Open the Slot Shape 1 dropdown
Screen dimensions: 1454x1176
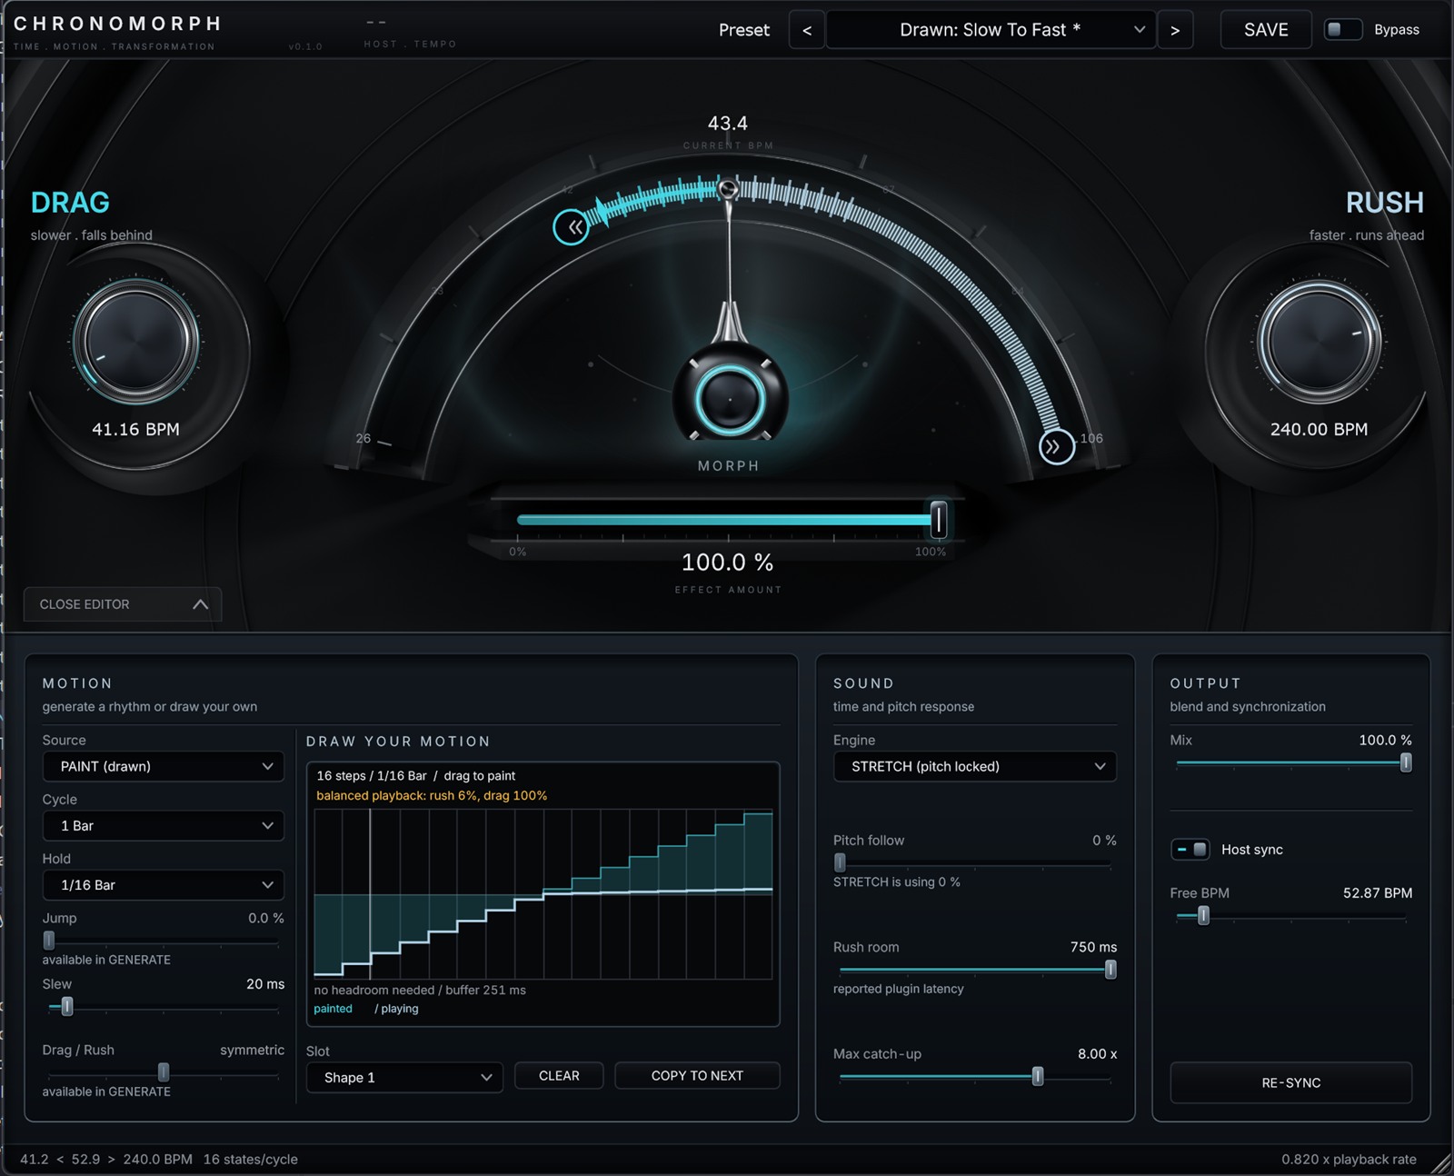click(x=404, y=1077)
